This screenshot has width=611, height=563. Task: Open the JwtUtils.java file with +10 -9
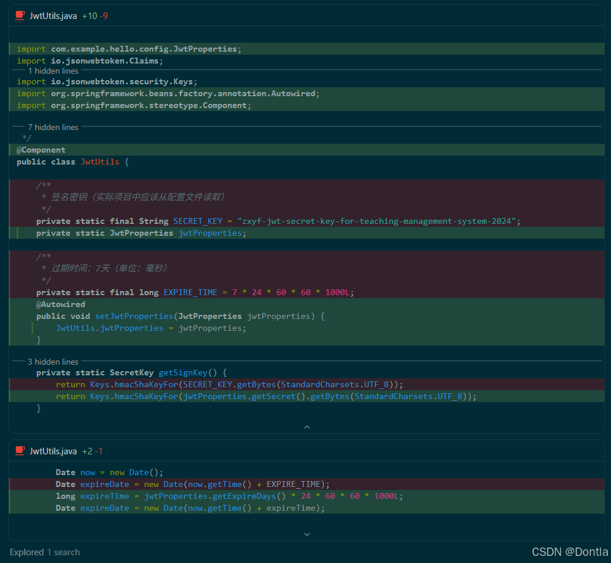point(53,16)
